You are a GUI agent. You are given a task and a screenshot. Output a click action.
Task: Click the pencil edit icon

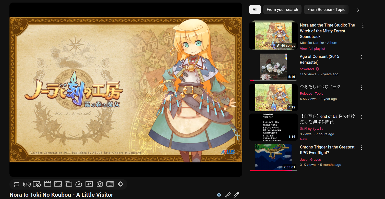point(236,195)
